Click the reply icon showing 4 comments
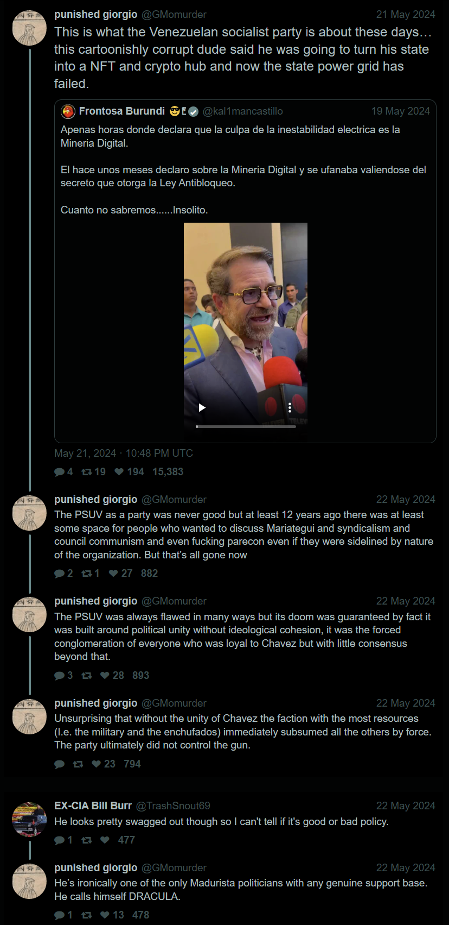Screen dimensions: 449x925 (59, 472)
